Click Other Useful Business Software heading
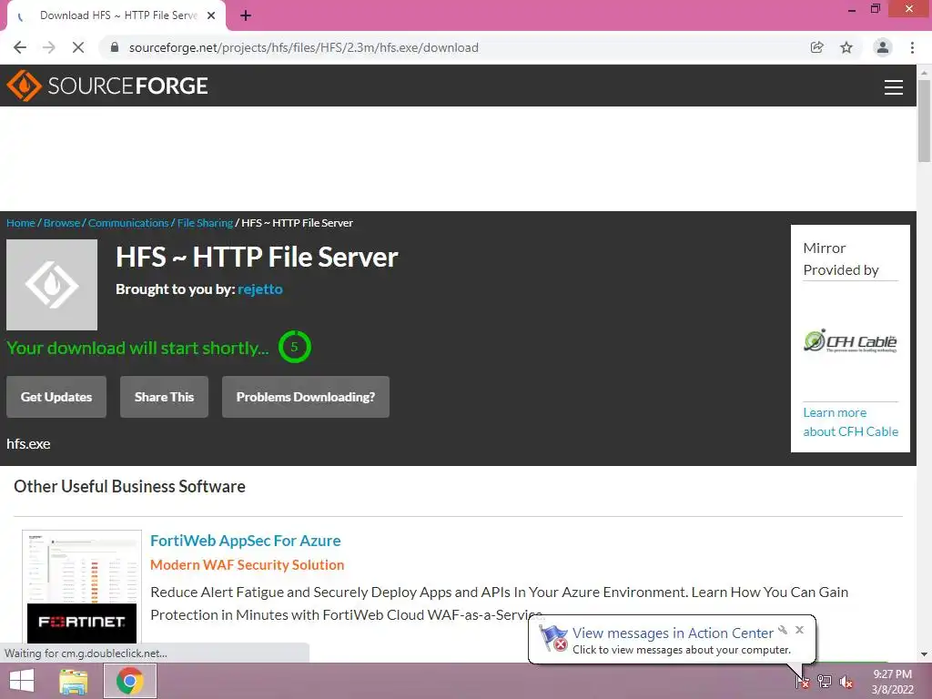Viewport: 932px width, 699px height. [x=129, y=486]
